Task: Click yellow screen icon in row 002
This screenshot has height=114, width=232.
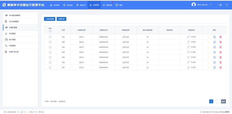Action: [x=208, y=42]
